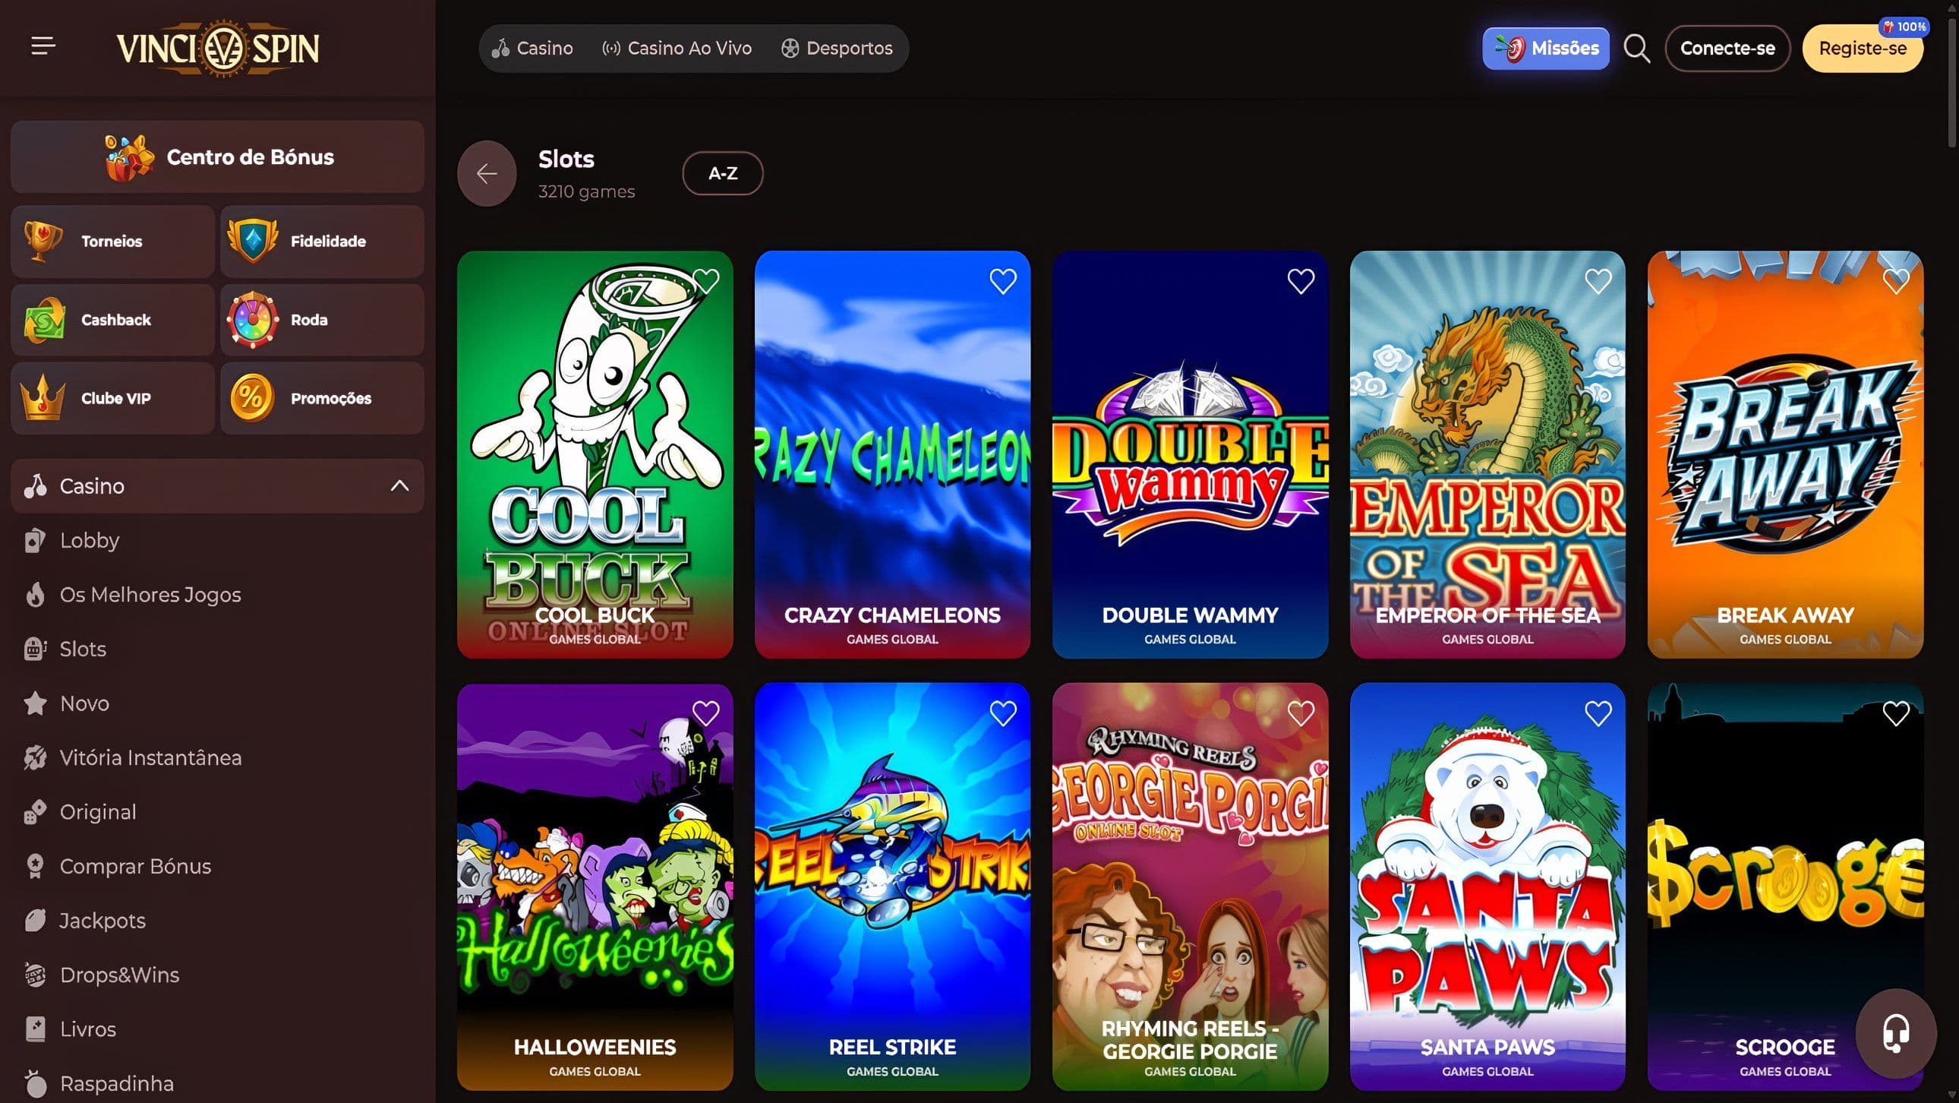Switch to Casino Ao Vivo tab

(677, 49)
